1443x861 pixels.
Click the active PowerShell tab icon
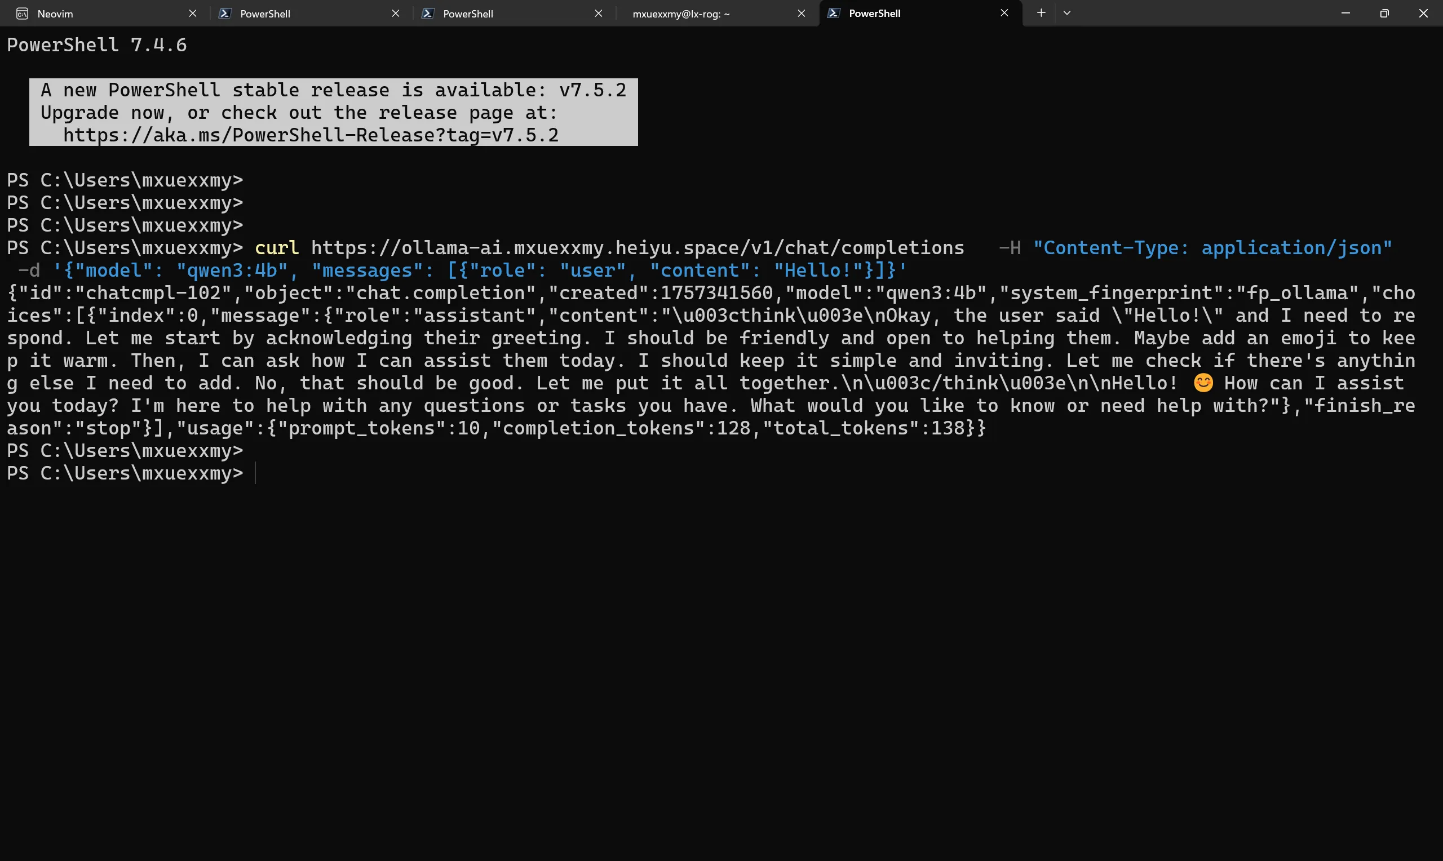pos(833,13)
